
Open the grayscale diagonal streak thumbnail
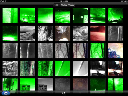(80, 68)
